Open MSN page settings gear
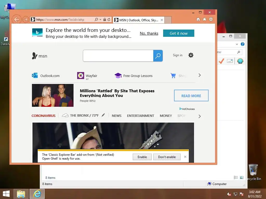Image resolution: width=266 pixels, height=199 pixels. pos(191,55)
